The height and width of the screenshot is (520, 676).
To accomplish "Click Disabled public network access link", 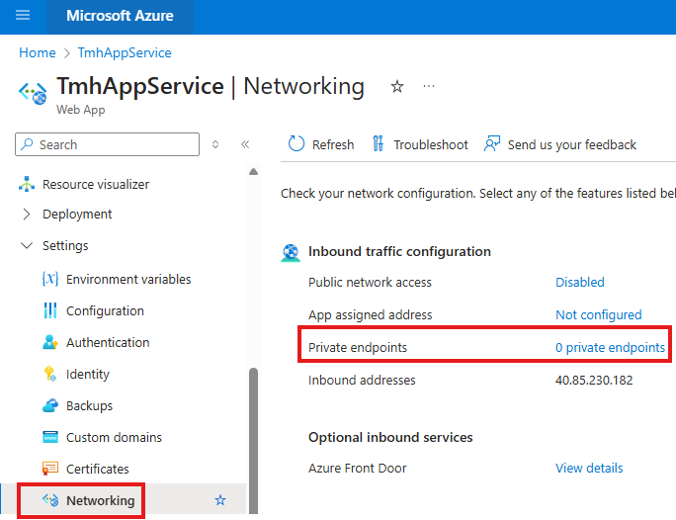I will coord(580,282).
